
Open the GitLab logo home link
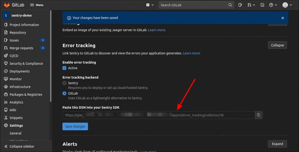tap(14, 5)
